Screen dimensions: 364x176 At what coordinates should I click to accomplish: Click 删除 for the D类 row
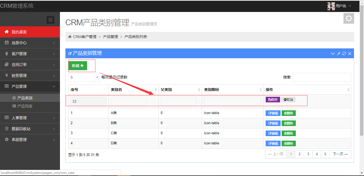coord(289,144)
